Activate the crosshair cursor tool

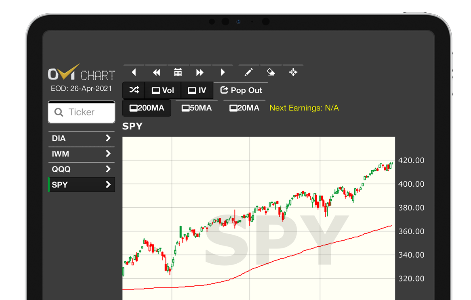point(293,72)
